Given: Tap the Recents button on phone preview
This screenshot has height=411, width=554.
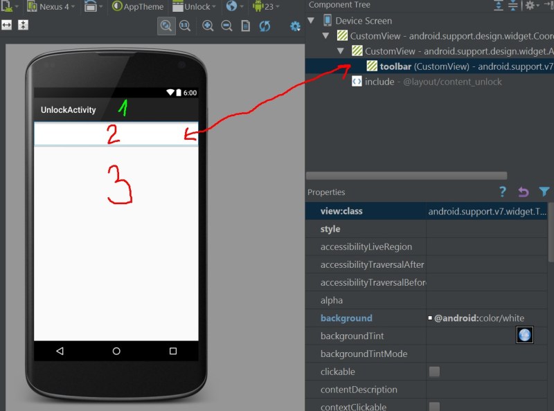Looking at the screenshot, I should pyautogui.click(x=172, y=351).
